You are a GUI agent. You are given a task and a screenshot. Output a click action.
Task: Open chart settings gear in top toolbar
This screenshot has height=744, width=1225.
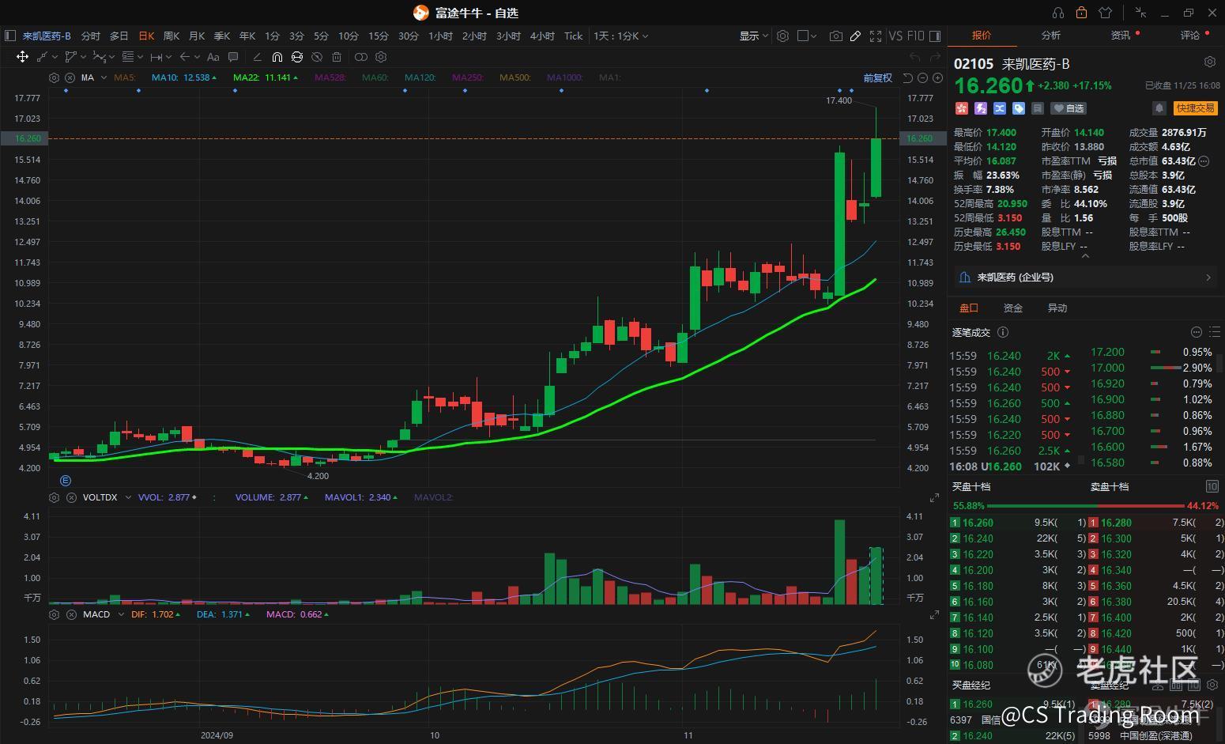782,36
